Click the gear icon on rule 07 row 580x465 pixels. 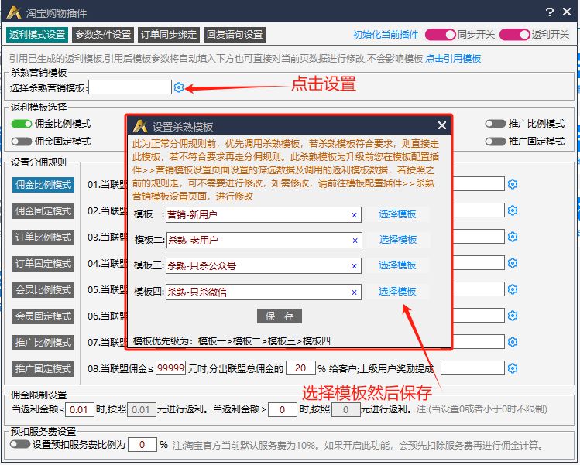513,342
